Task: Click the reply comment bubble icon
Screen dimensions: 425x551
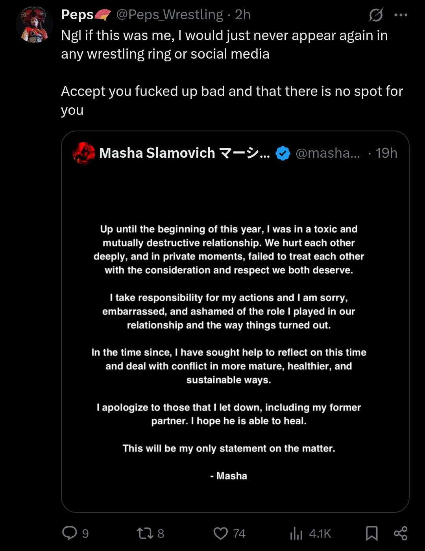Action: pyautogui.click(x=70, y=533)
